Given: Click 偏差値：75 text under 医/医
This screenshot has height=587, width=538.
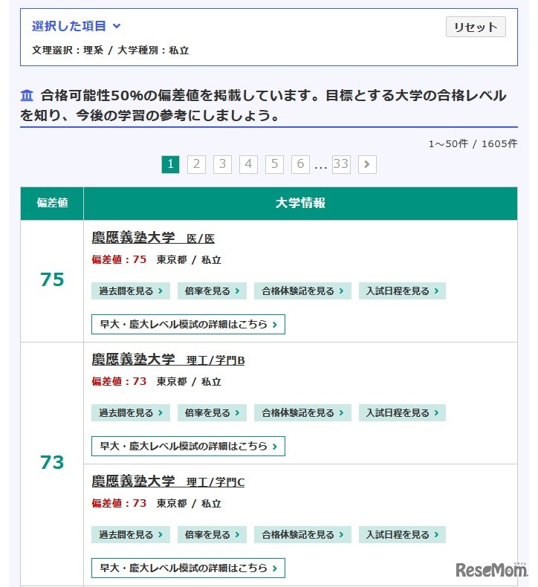Looking at the screenshot, I should point(119,259).
